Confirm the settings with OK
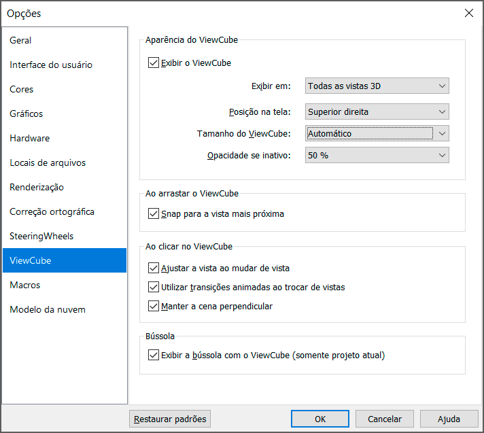This screenshot has height=433, width=484. coord(320,419)
